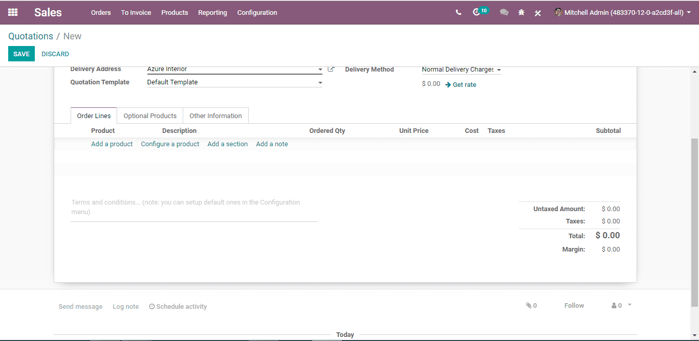Screen dimensions: 699x341
Task: Open the Reporting menu
Action: 212,13
